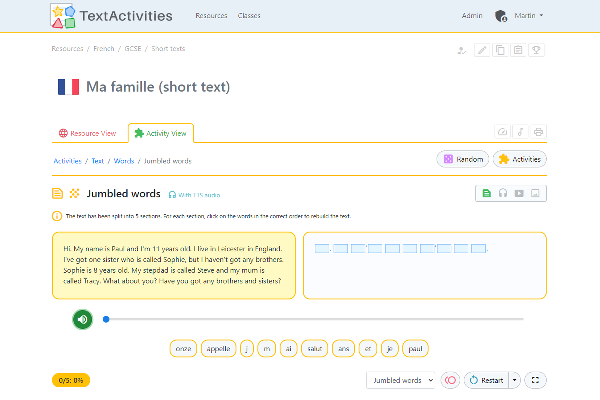Screen dimensions: 600x400
Task: Click the Random button
Action: point(463,159)
